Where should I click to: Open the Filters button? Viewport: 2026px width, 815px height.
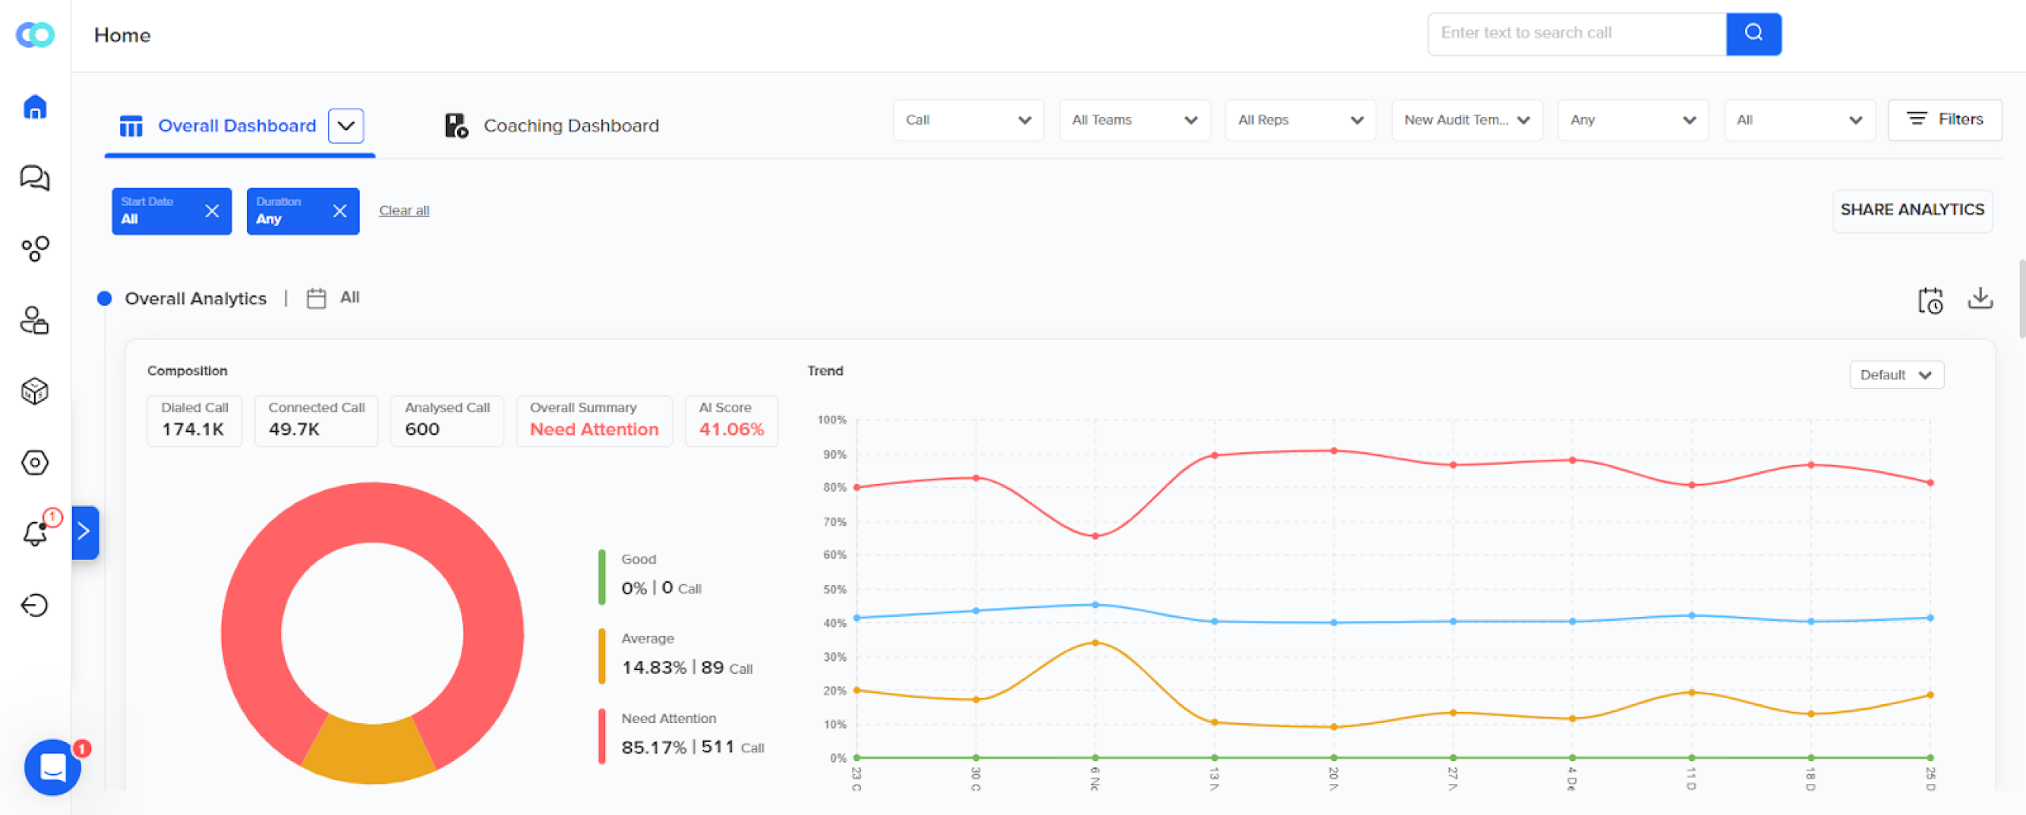click(1945, 120)
